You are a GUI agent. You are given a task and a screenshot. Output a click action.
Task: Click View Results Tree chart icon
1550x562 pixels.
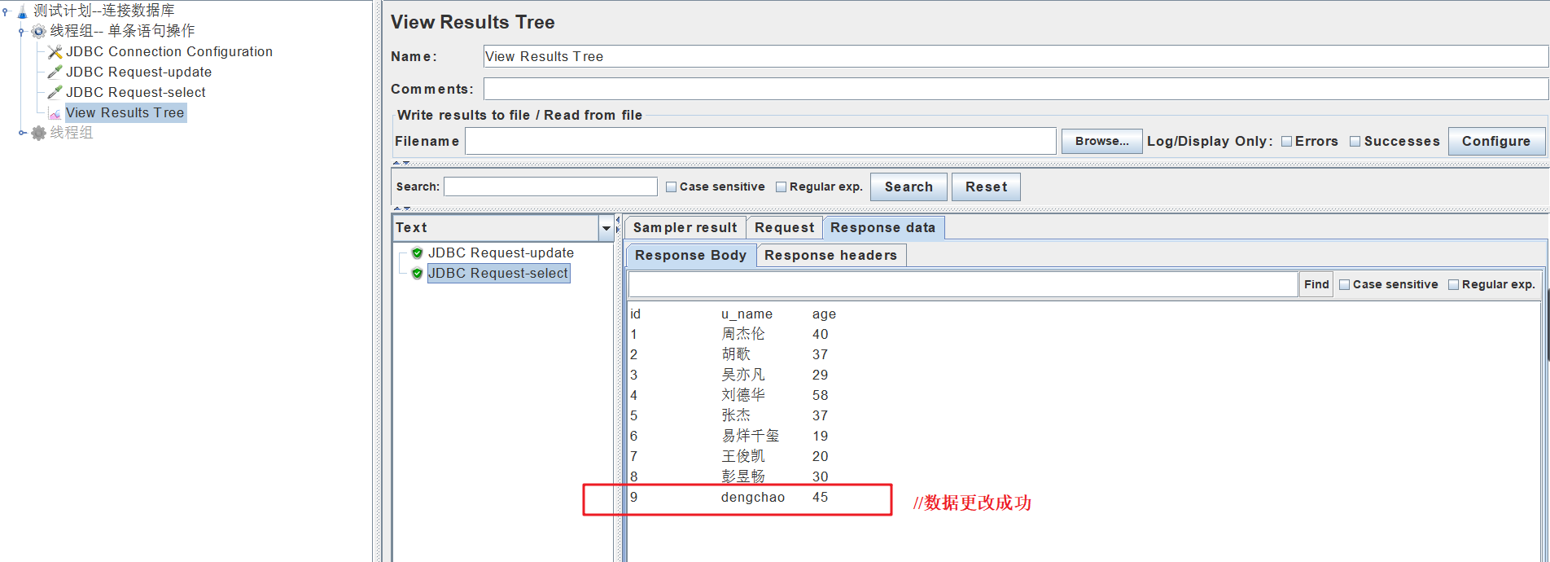[x=55, y=113]
